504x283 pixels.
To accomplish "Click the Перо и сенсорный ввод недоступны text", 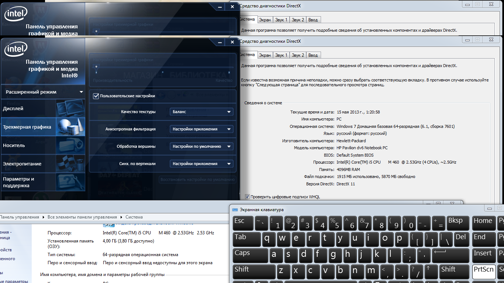I will coord(158,263).
